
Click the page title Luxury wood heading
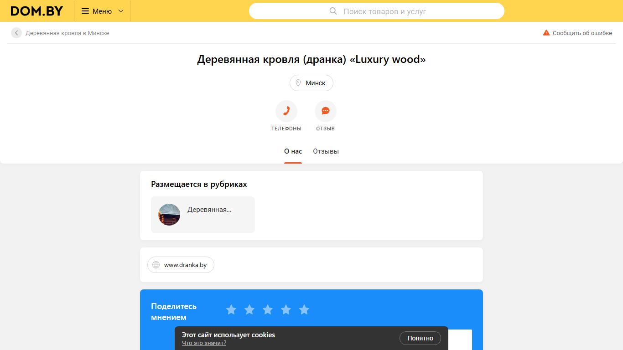311,59
